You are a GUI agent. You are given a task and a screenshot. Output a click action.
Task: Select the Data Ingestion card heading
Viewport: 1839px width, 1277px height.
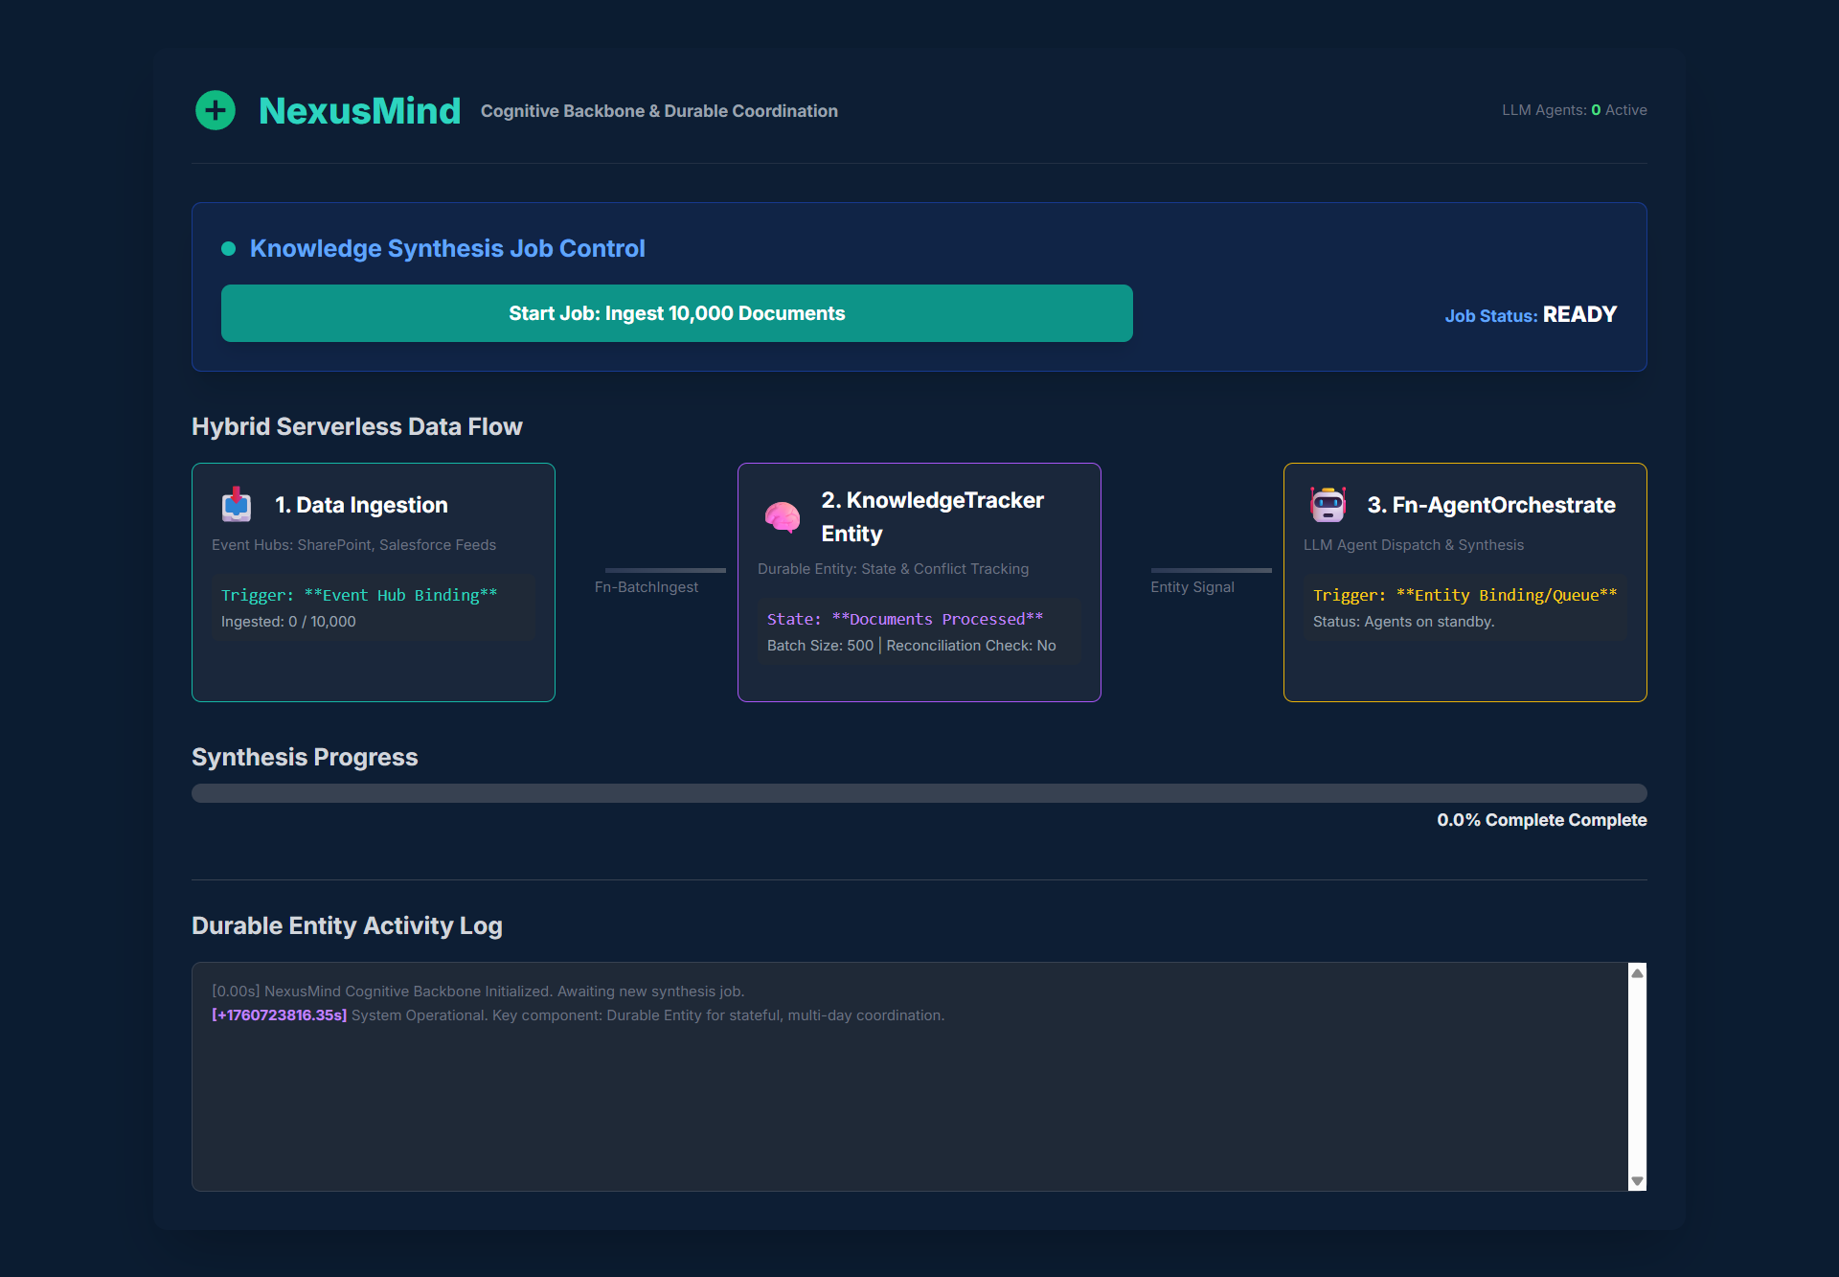pyautogui.click(x=361, y=505)
